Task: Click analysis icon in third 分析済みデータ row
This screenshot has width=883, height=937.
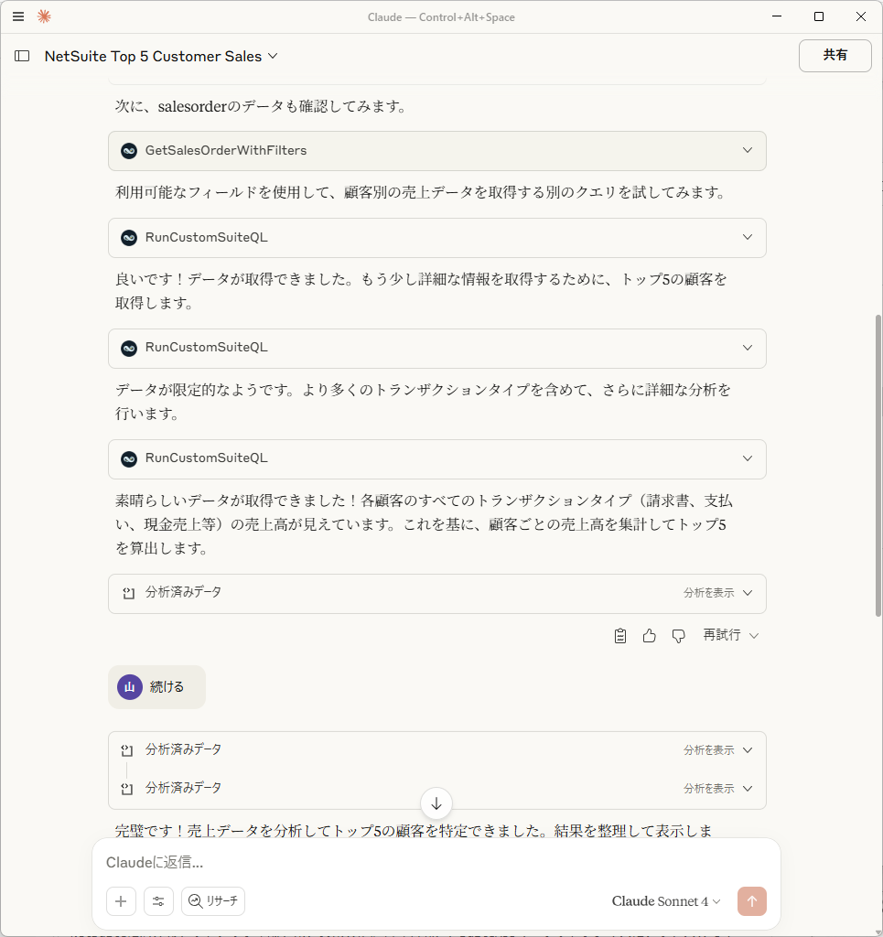Action: point(126,789)
